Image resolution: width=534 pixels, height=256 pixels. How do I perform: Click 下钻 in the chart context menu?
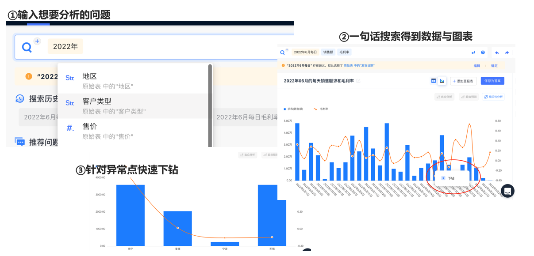click(x=451, y=178)
